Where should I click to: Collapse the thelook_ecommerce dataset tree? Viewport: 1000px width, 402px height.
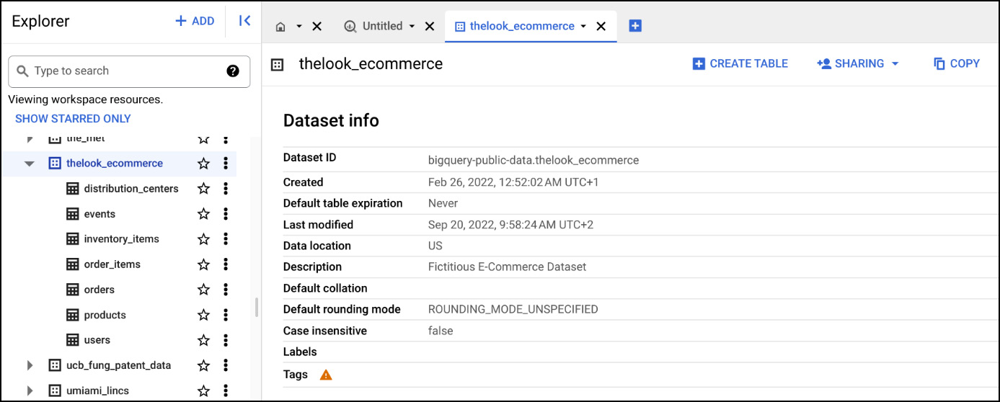30,164
